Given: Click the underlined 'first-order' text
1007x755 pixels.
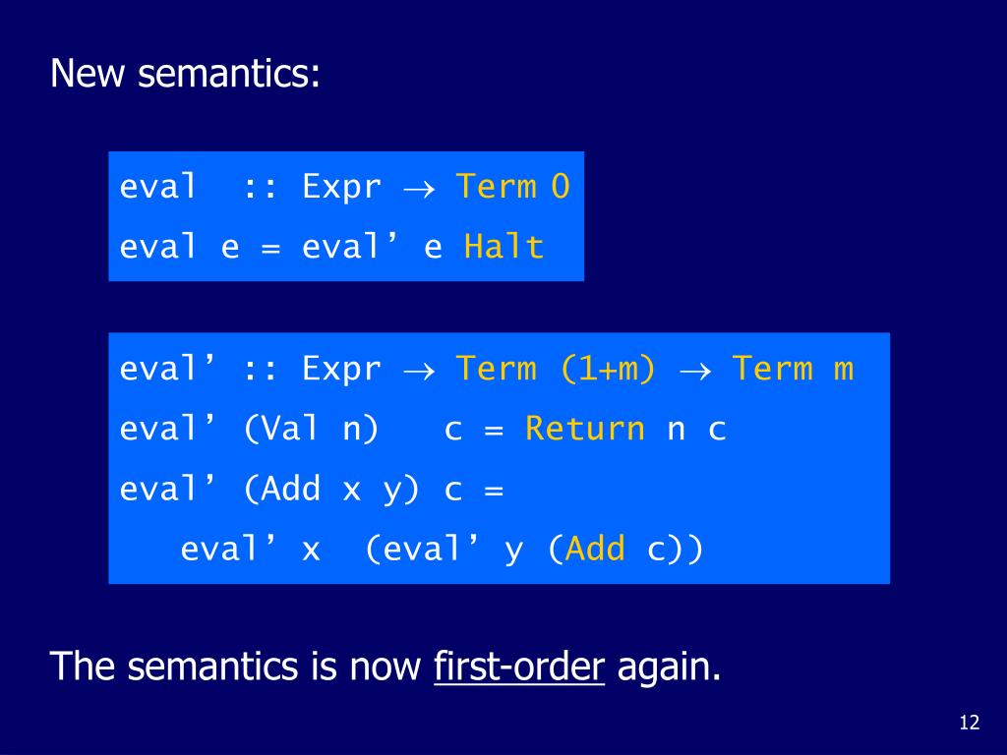Looking at the screenshot, I should (x=519, y=667).
